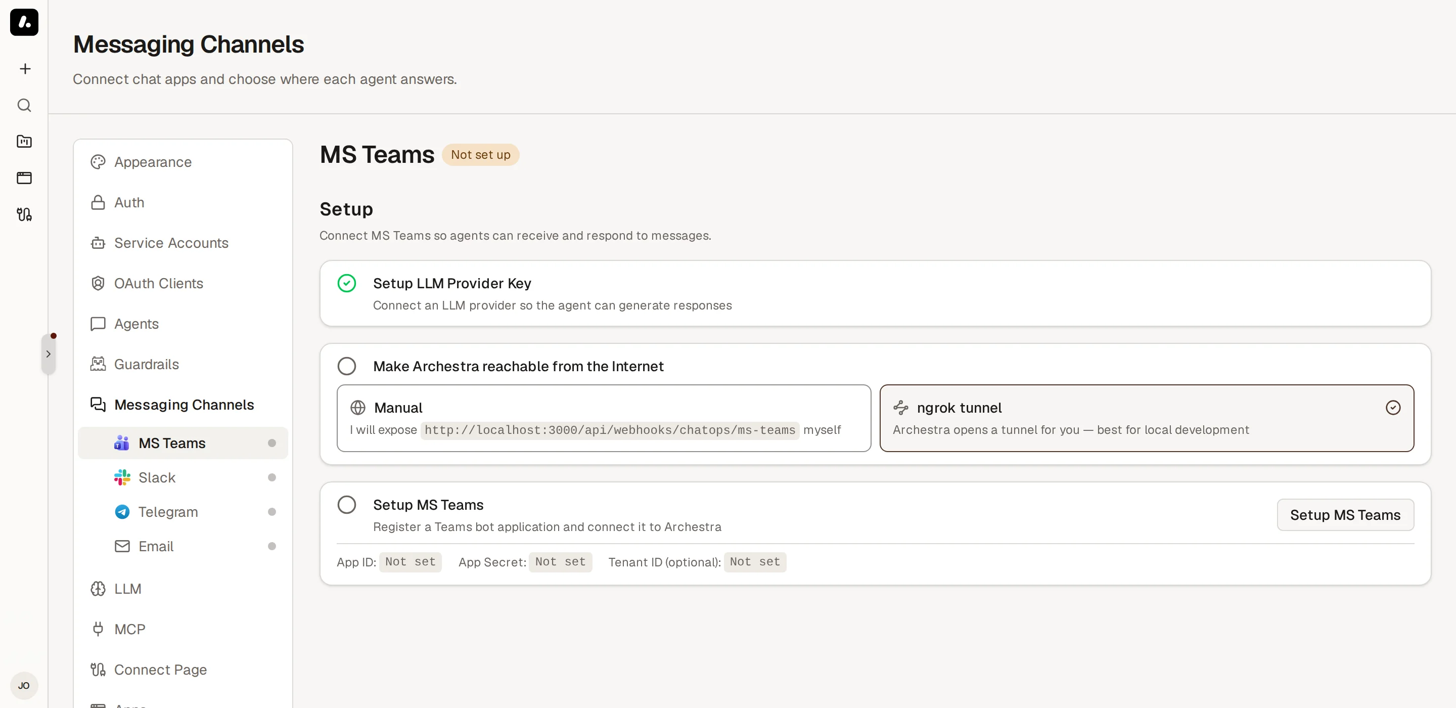
Task: Click the Setup MS Teams button
Action: point(1345,515)
